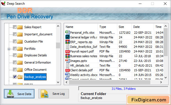Viewport: 171px width, 105px height.
Task: Select the General Information checkbox
Action: (x=15, y=62)
